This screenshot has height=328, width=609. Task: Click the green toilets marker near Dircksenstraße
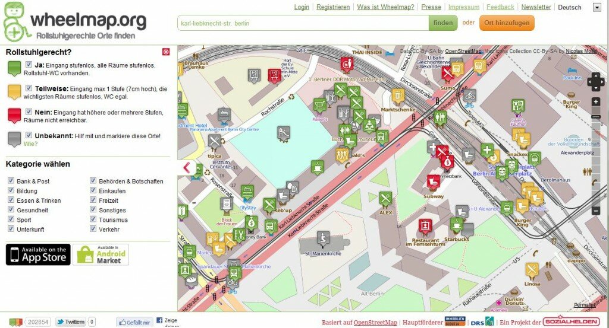(x=440, y=118)
